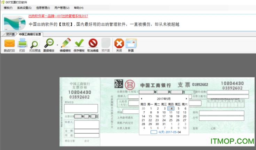Click the 票据缩放 zoom magnifier icon
This screenshot has height=150, width=256.
coord(48,44)
